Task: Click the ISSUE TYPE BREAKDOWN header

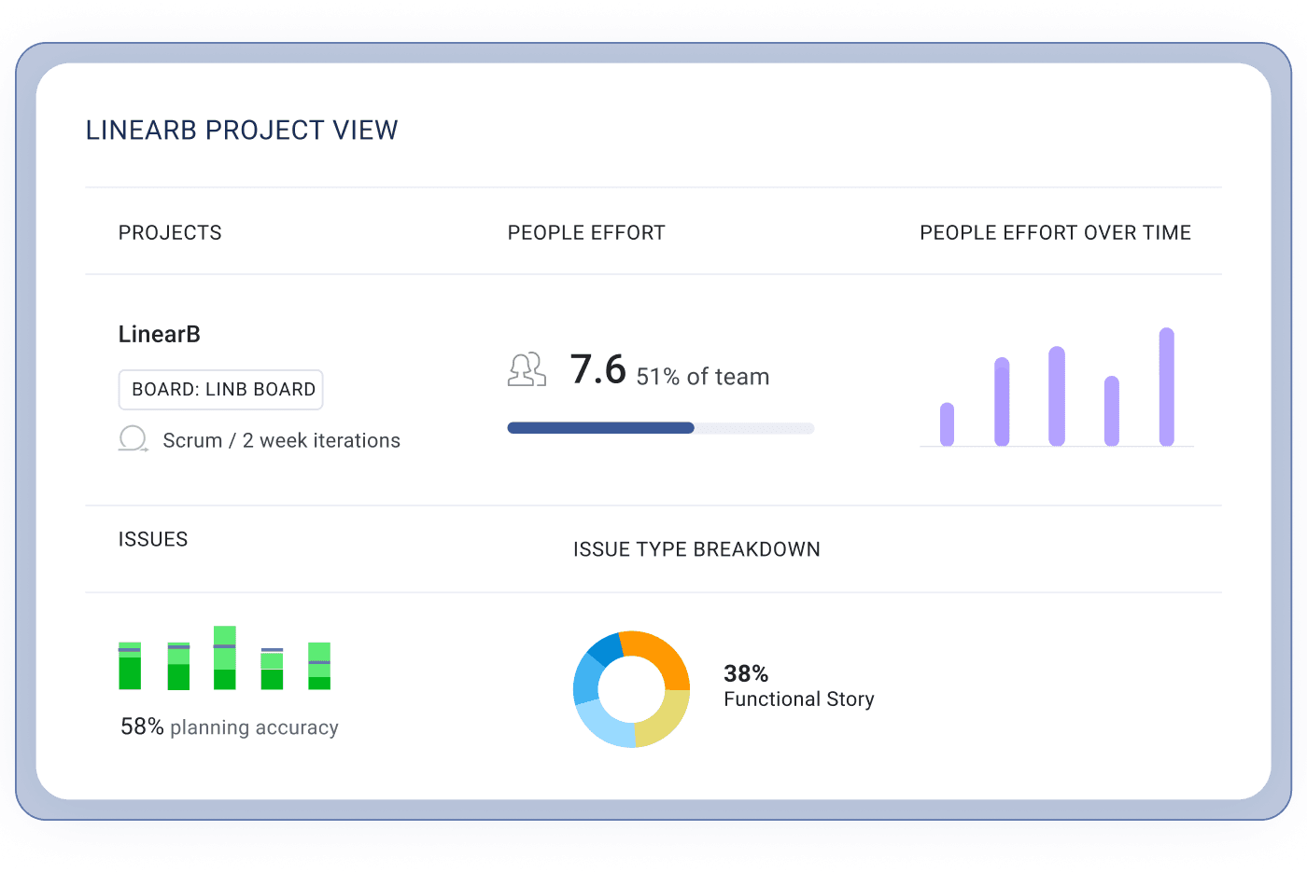Action: pyautogui.click(x=696, y=550)
